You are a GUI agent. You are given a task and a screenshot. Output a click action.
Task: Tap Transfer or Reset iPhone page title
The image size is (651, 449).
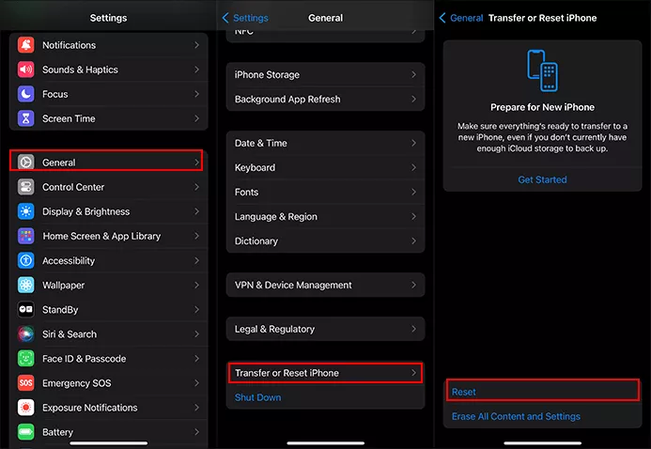(542, 18)
